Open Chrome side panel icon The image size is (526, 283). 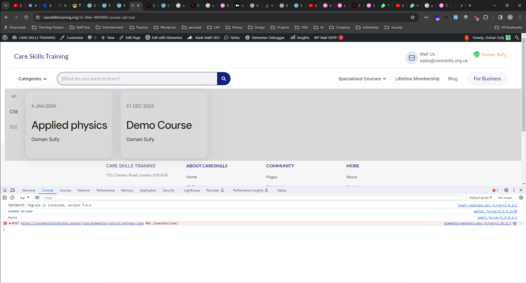500,17
